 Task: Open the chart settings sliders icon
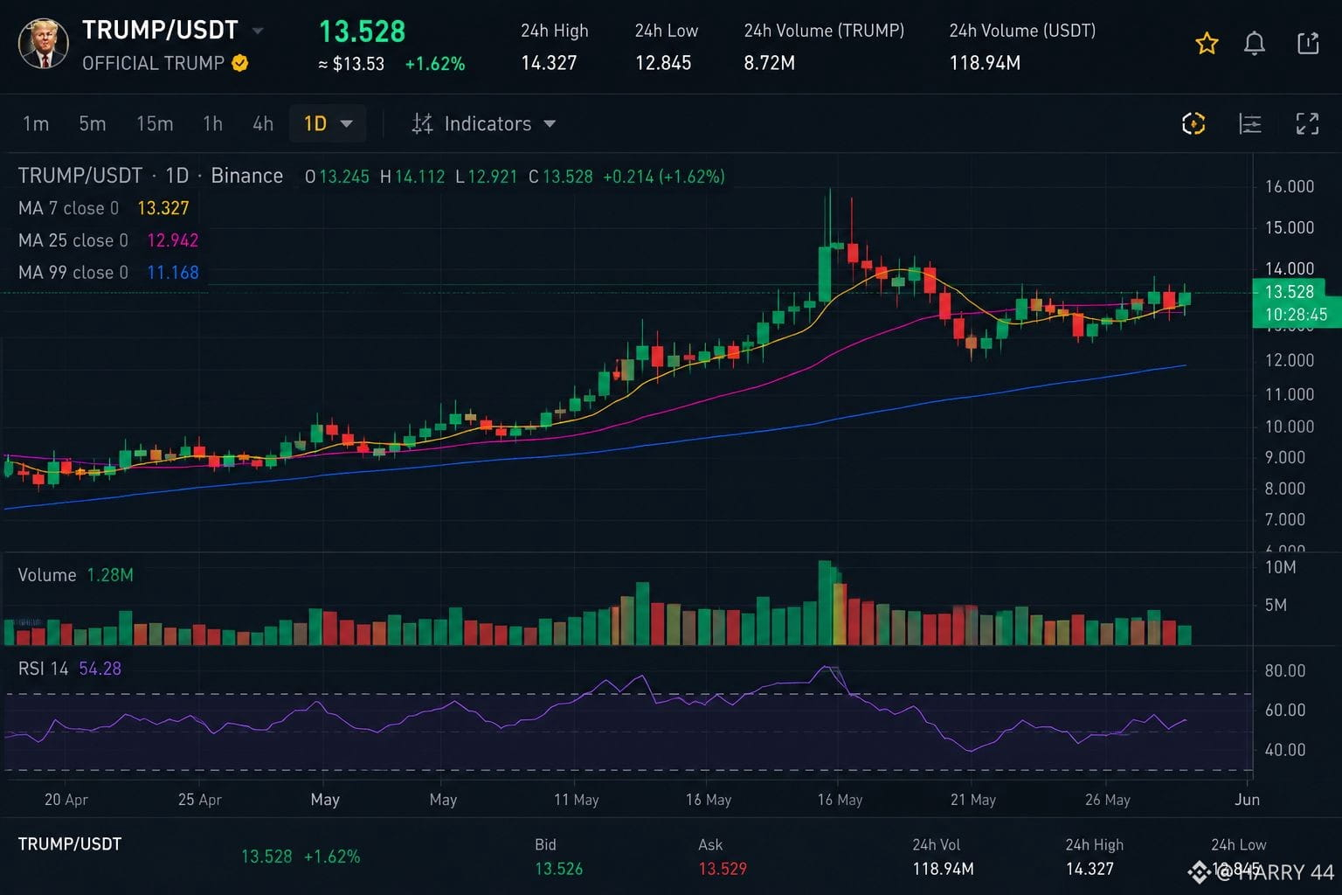1250,124
